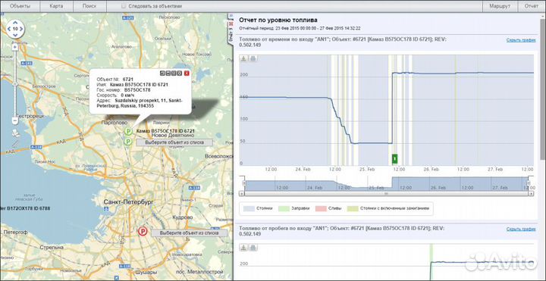
Task: Click the green parking marker beside the selection button
Action: click(128, 141)
